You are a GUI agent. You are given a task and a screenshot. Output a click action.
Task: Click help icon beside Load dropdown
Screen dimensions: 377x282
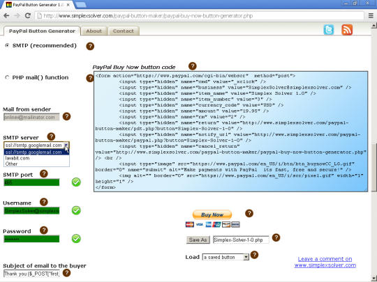(x=254, y=255)
